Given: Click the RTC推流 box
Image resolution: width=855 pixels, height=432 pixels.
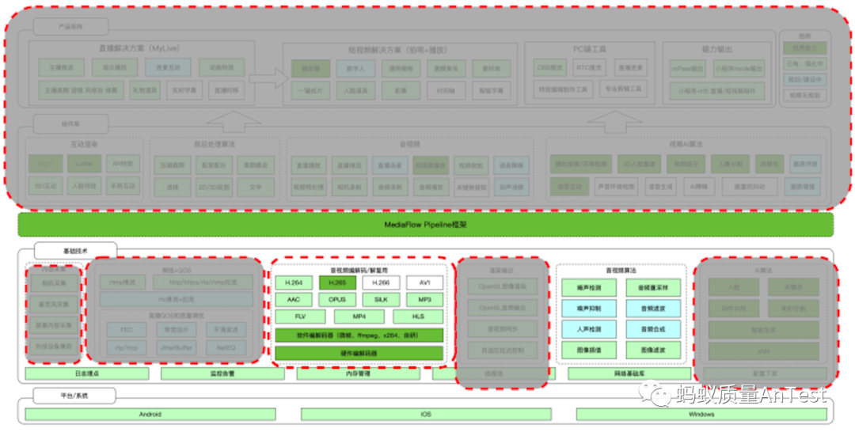Looking at the screenshot, I should click(x=590, y=67).
